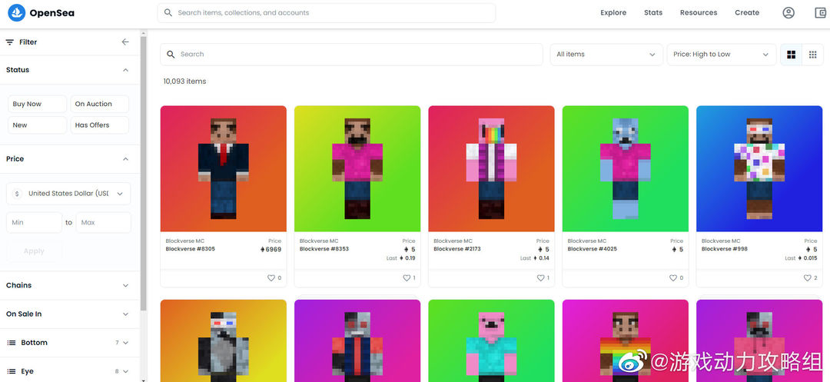Open Blockverse #2173 thumbnail
The image size is (830, 382).
tap(491, 169)
